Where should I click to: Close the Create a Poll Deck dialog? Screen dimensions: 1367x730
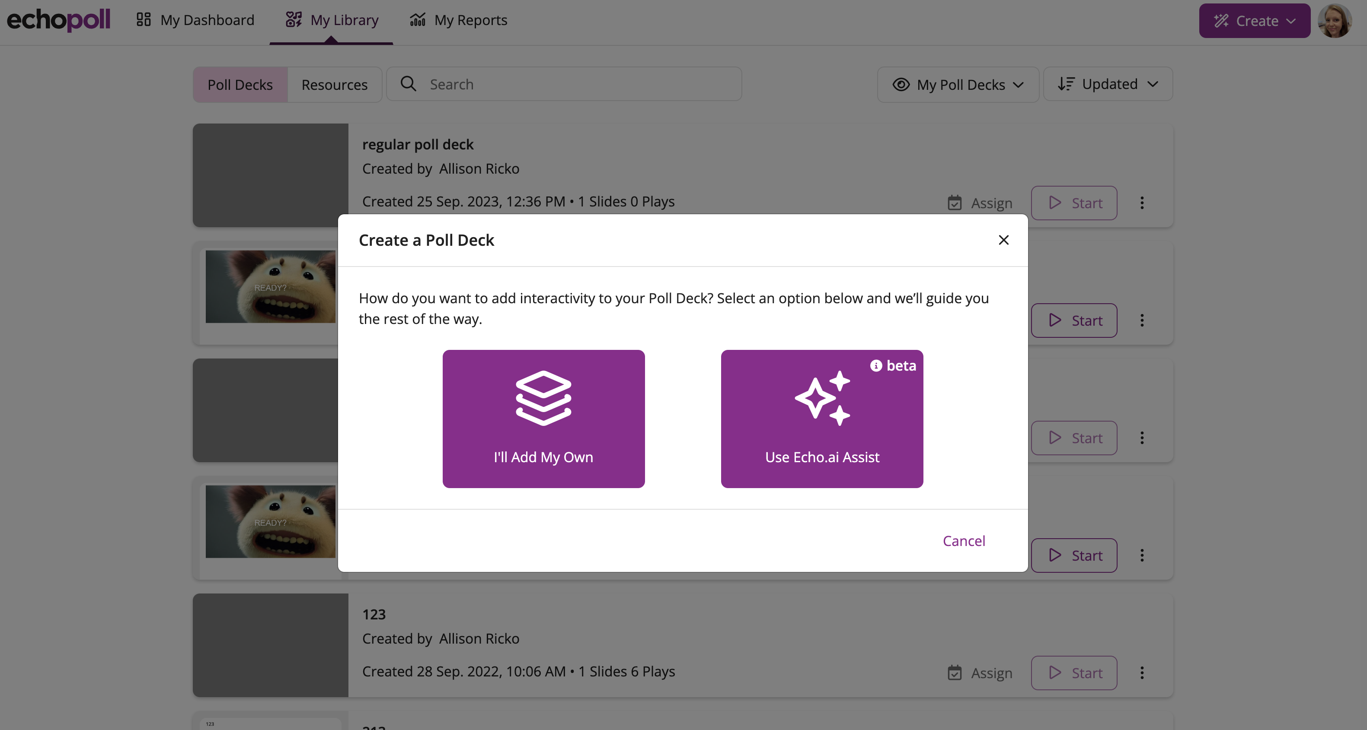1003,240
